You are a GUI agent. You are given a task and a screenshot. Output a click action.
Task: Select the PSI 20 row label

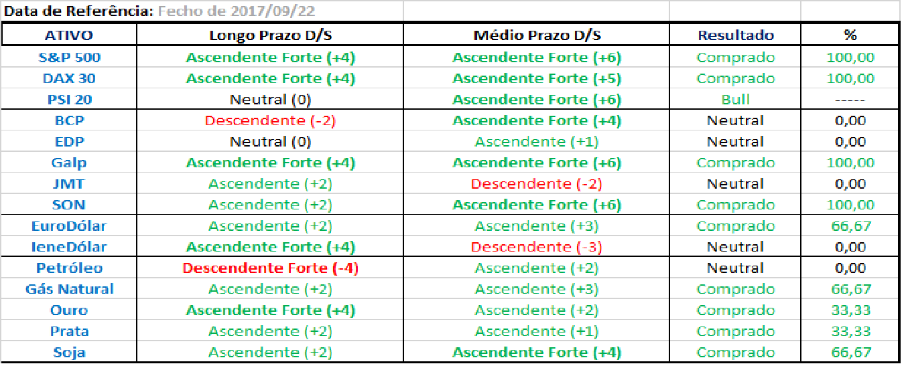click(x=69, y=100)
